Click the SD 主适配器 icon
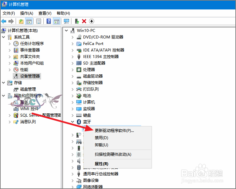Screen dimensions: 236x189 (x=79, y=63)
